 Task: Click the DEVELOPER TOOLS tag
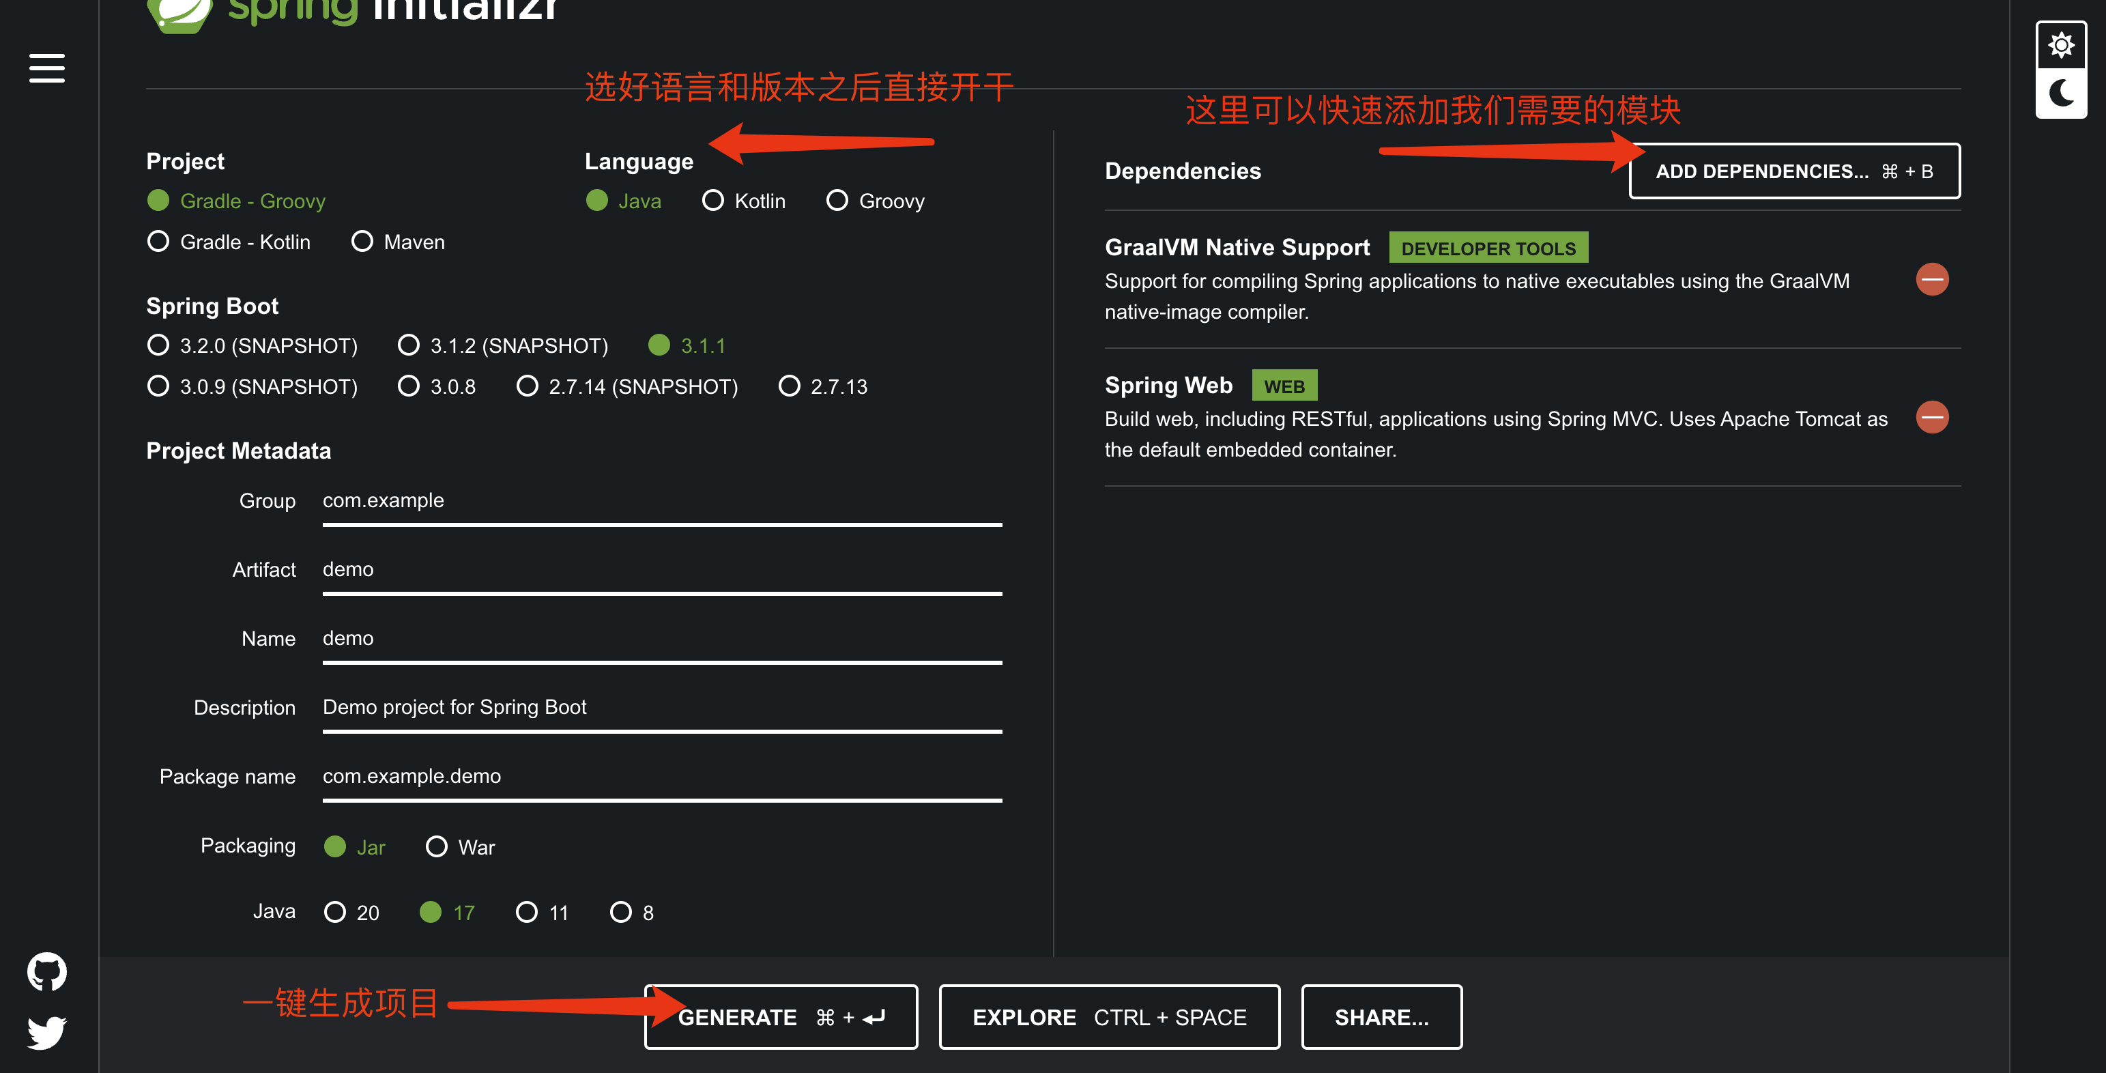pos(1488,248)
